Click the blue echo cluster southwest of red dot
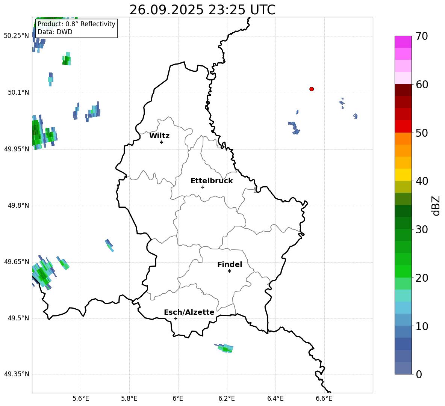Screen dimensions: 445x406 tap(294, 128)
